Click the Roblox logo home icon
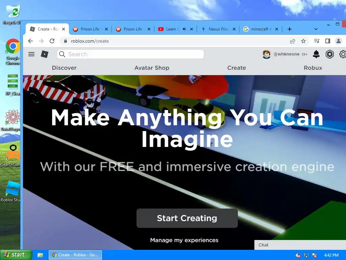The height and width of the screenshot is (260, 346). 45,54
